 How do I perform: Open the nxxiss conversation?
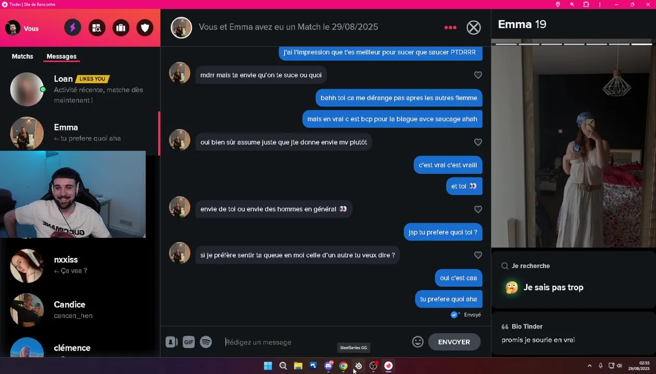pyautogui.click(x=80, y=265)
